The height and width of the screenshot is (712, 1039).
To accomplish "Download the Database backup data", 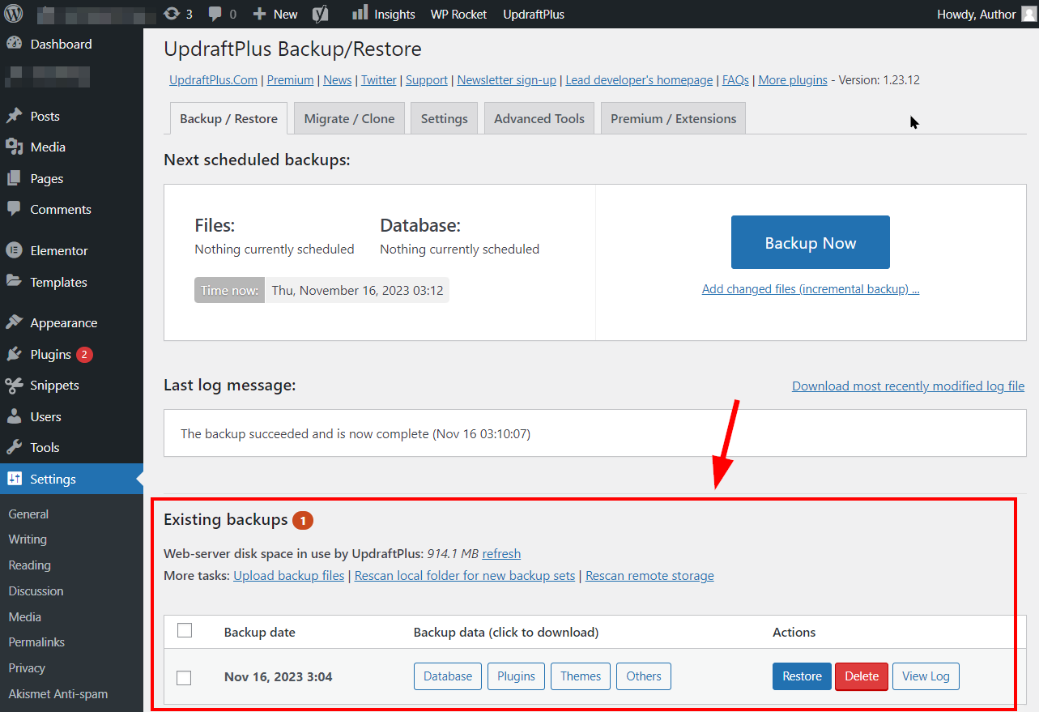I will pos(448,676).
